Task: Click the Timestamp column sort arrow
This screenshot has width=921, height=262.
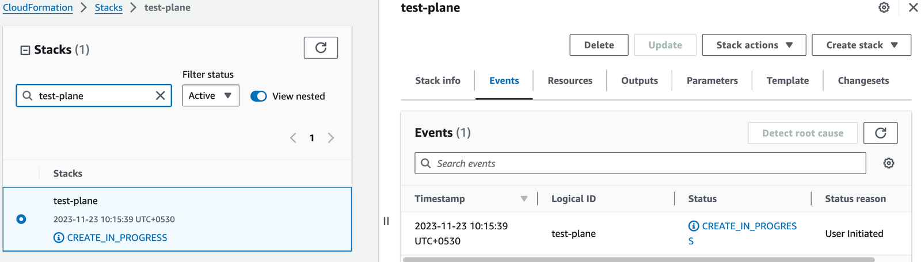Action: [524, 199]
